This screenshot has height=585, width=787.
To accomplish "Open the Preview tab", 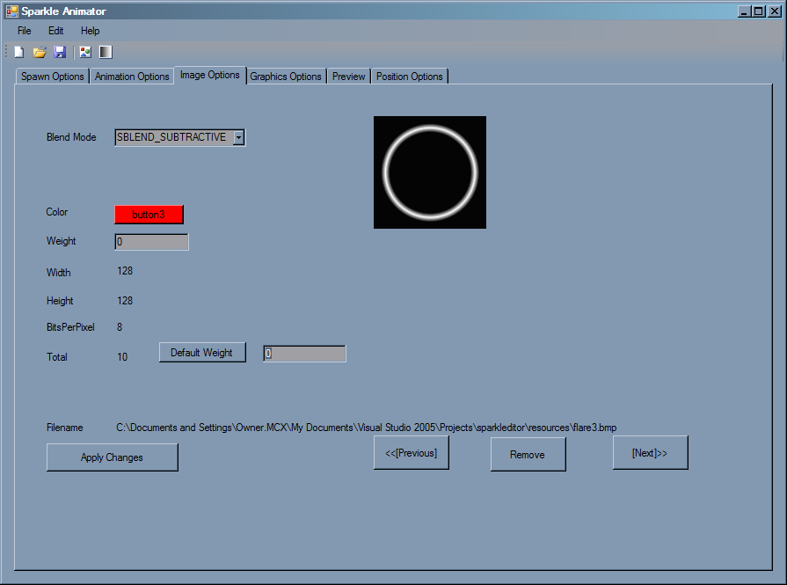I will tap(348, 77).
